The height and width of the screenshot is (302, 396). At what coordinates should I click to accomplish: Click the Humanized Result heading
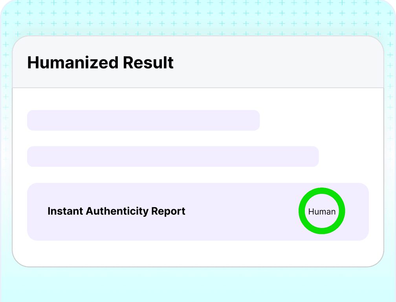[x=100, y=63]
